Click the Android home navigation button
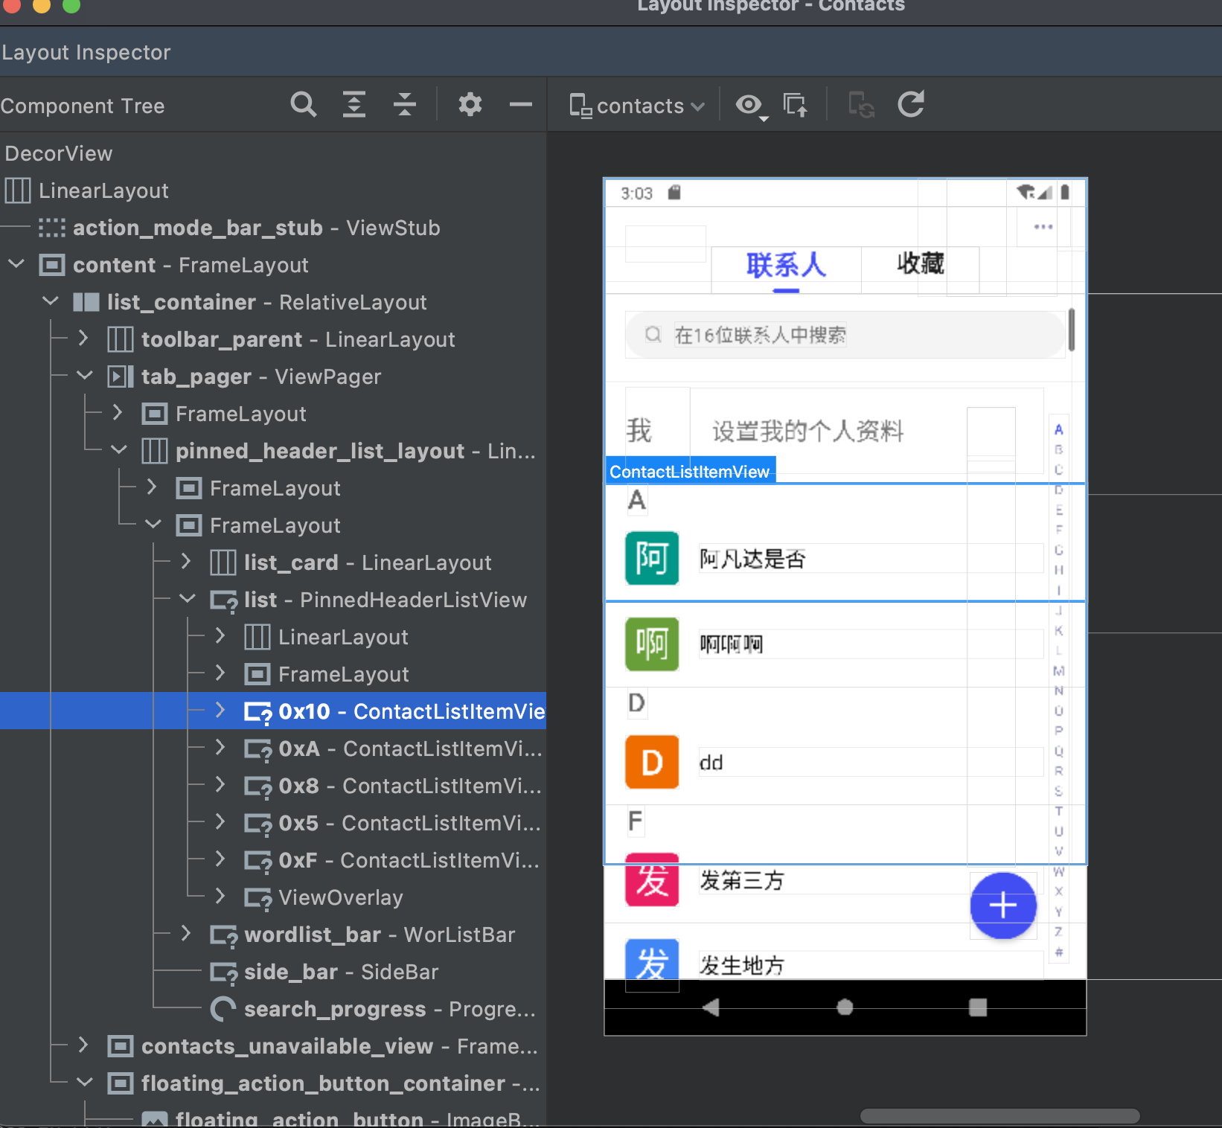 (845, 1007)
